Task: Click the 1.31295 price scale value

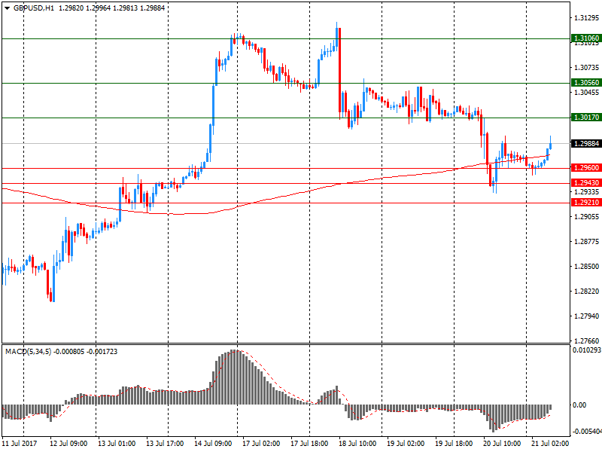Action: click(x=586, y=17)
